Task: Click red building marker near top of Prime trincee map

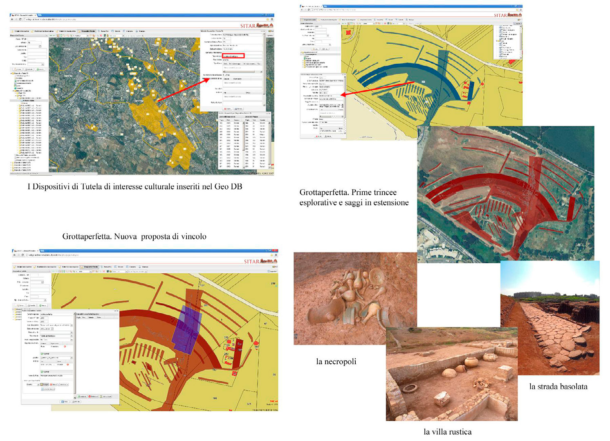Action: click(348, 32)
